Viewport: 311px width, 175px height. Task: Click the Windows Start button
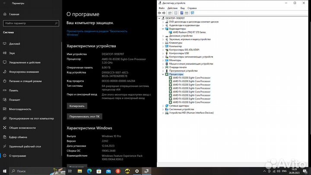click(x=4, y=171)
